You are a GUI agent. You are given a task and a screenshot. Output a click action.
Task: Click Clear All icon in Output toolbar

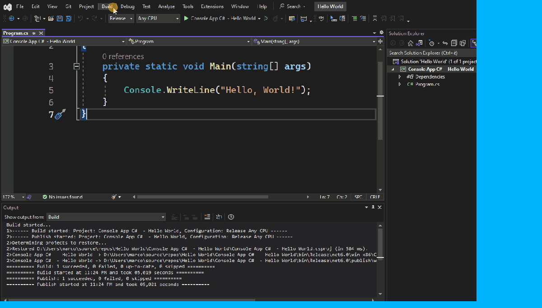207,217
